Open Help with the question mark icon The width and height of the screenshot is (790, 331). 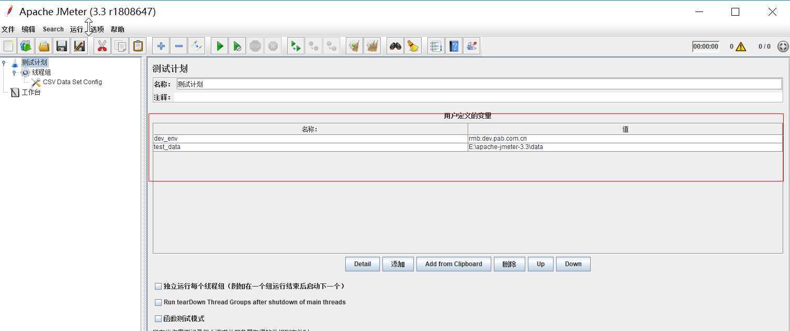pyautogui.click(x=454, y=46)
